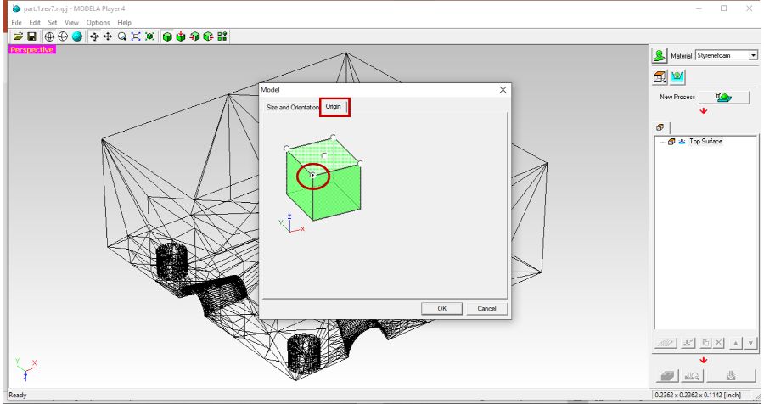Save the project with the floppy disk icon

[31, 36]
